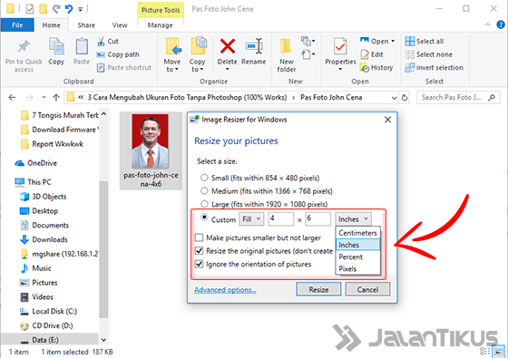Open the Share ribbon tab

point(86,25)
